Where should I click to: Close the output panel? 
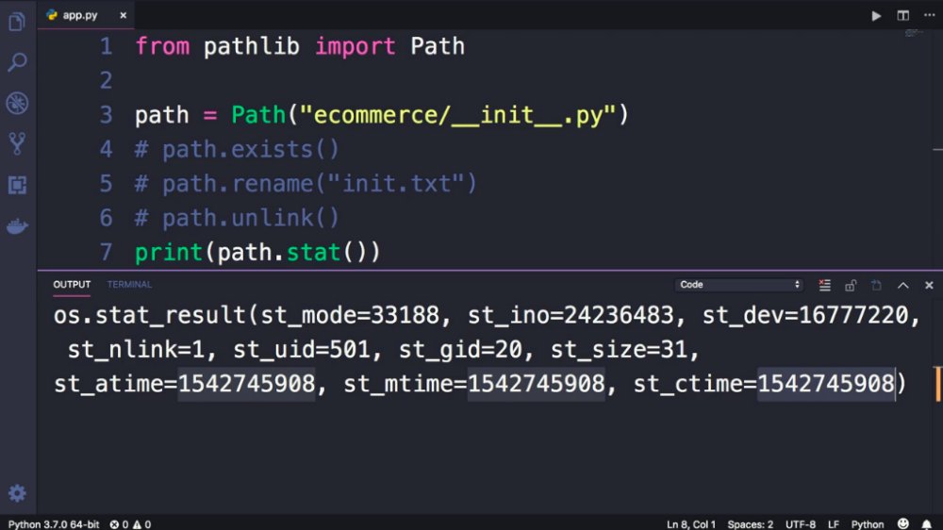pyautogui.click(x=929, y=285)
